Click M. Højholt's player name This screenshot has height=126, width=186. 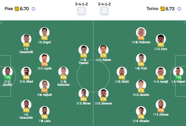tap(44, 95)
